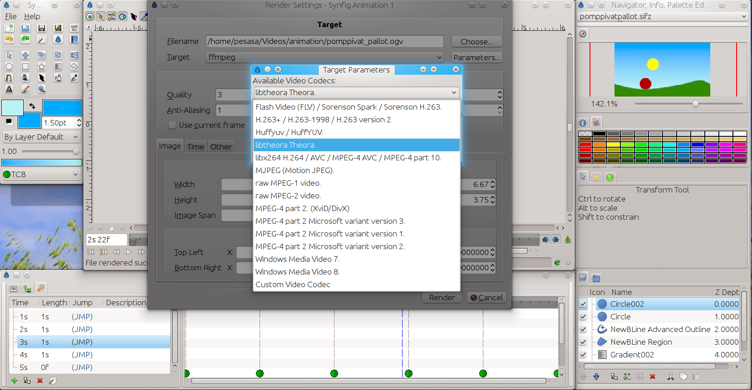Choose libx264 H.264 codec option
This screenshot has height=390, width=752.
click(357, 158)
